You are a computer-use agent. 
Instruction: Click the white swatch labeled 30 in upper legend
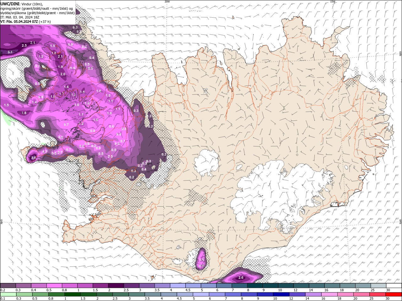[394, 286]
